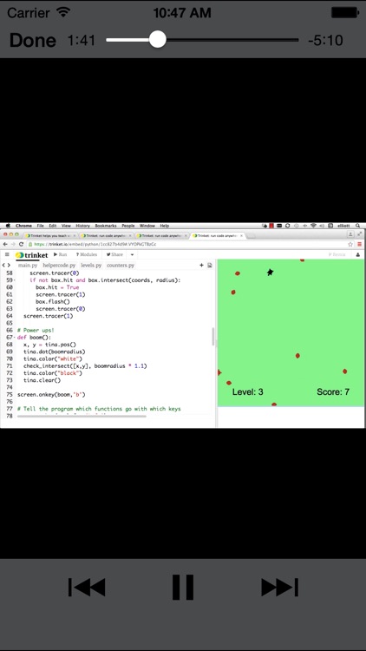The width and height of the screenshot is (366, 651).
Task: Collapse the code fold at line 67
Action: tap(16, 338)
